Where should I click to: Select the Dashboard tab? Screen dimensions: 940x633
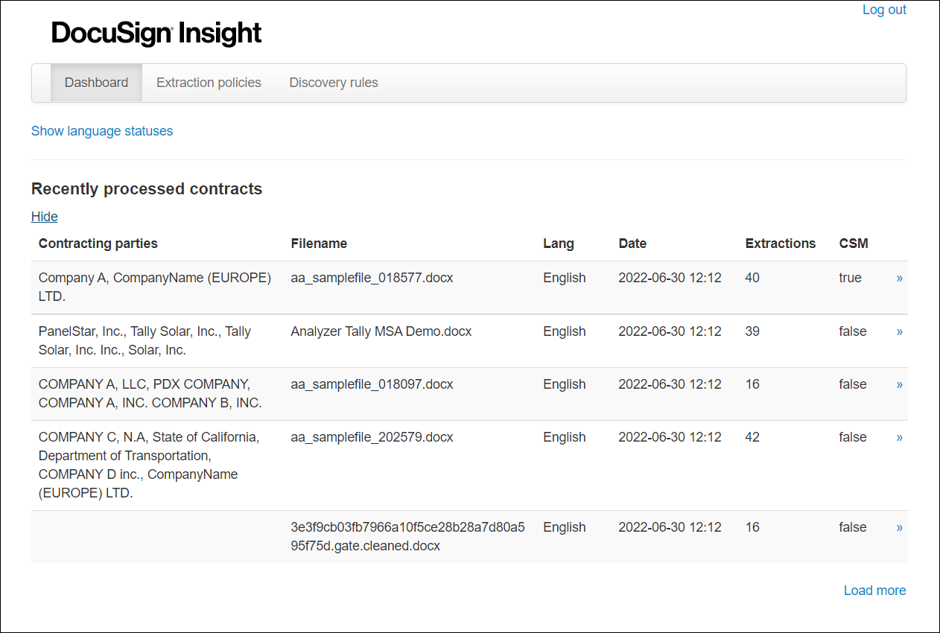96,82
